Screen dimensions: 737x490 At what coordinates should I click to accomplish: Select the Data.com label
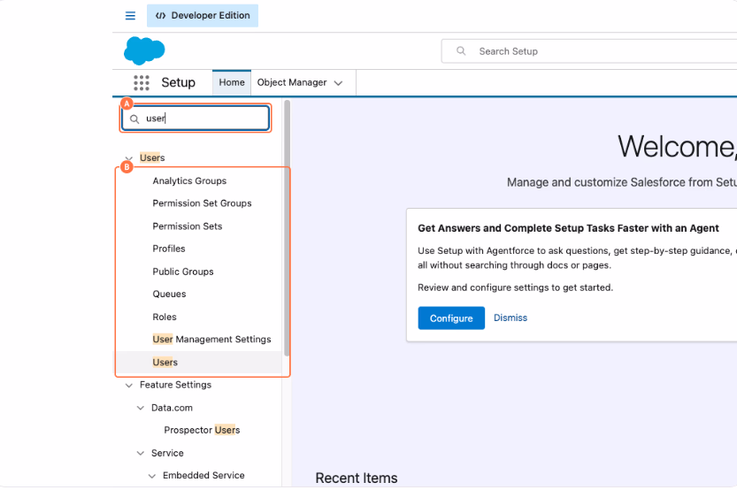172,408
